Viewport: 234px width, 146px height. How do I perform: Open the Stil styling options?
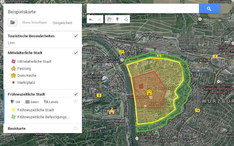tap(15, 102)
